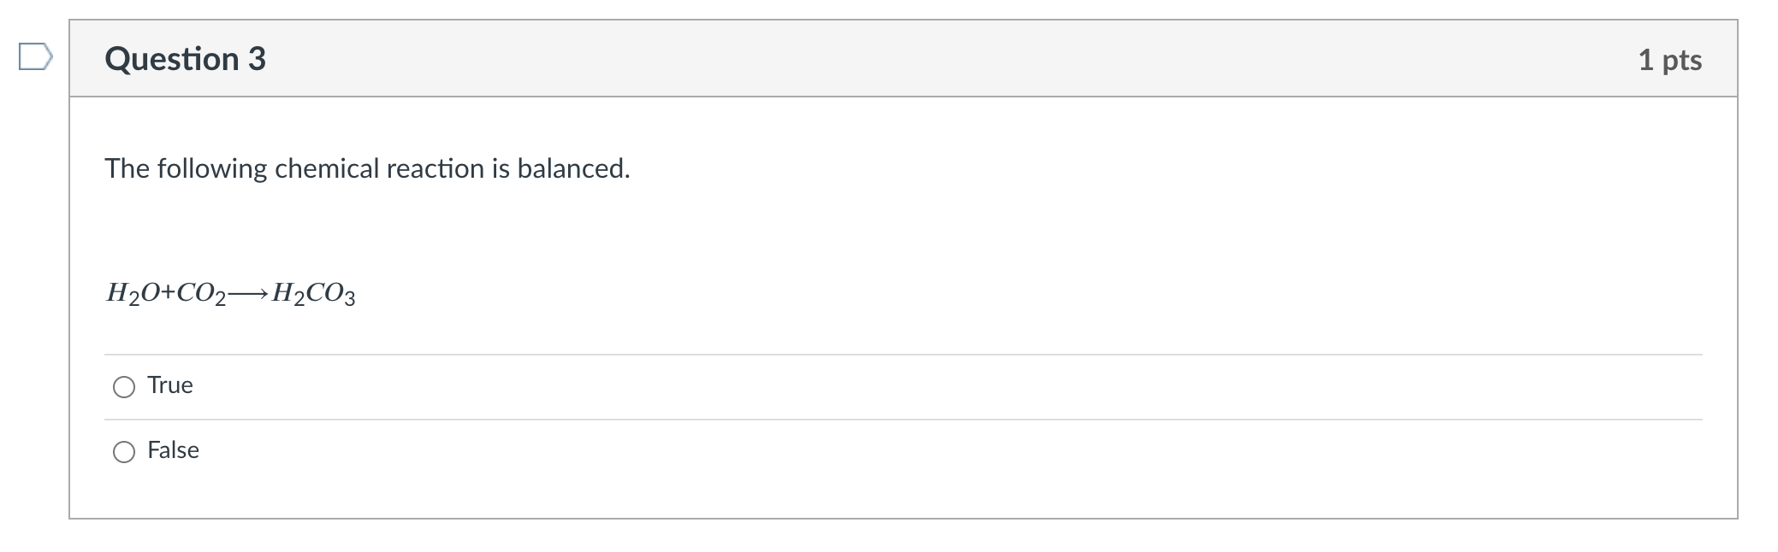This screenshot has height=552, width=1778.
Task: Click the empty circle next to True
Action: (123, 386)
